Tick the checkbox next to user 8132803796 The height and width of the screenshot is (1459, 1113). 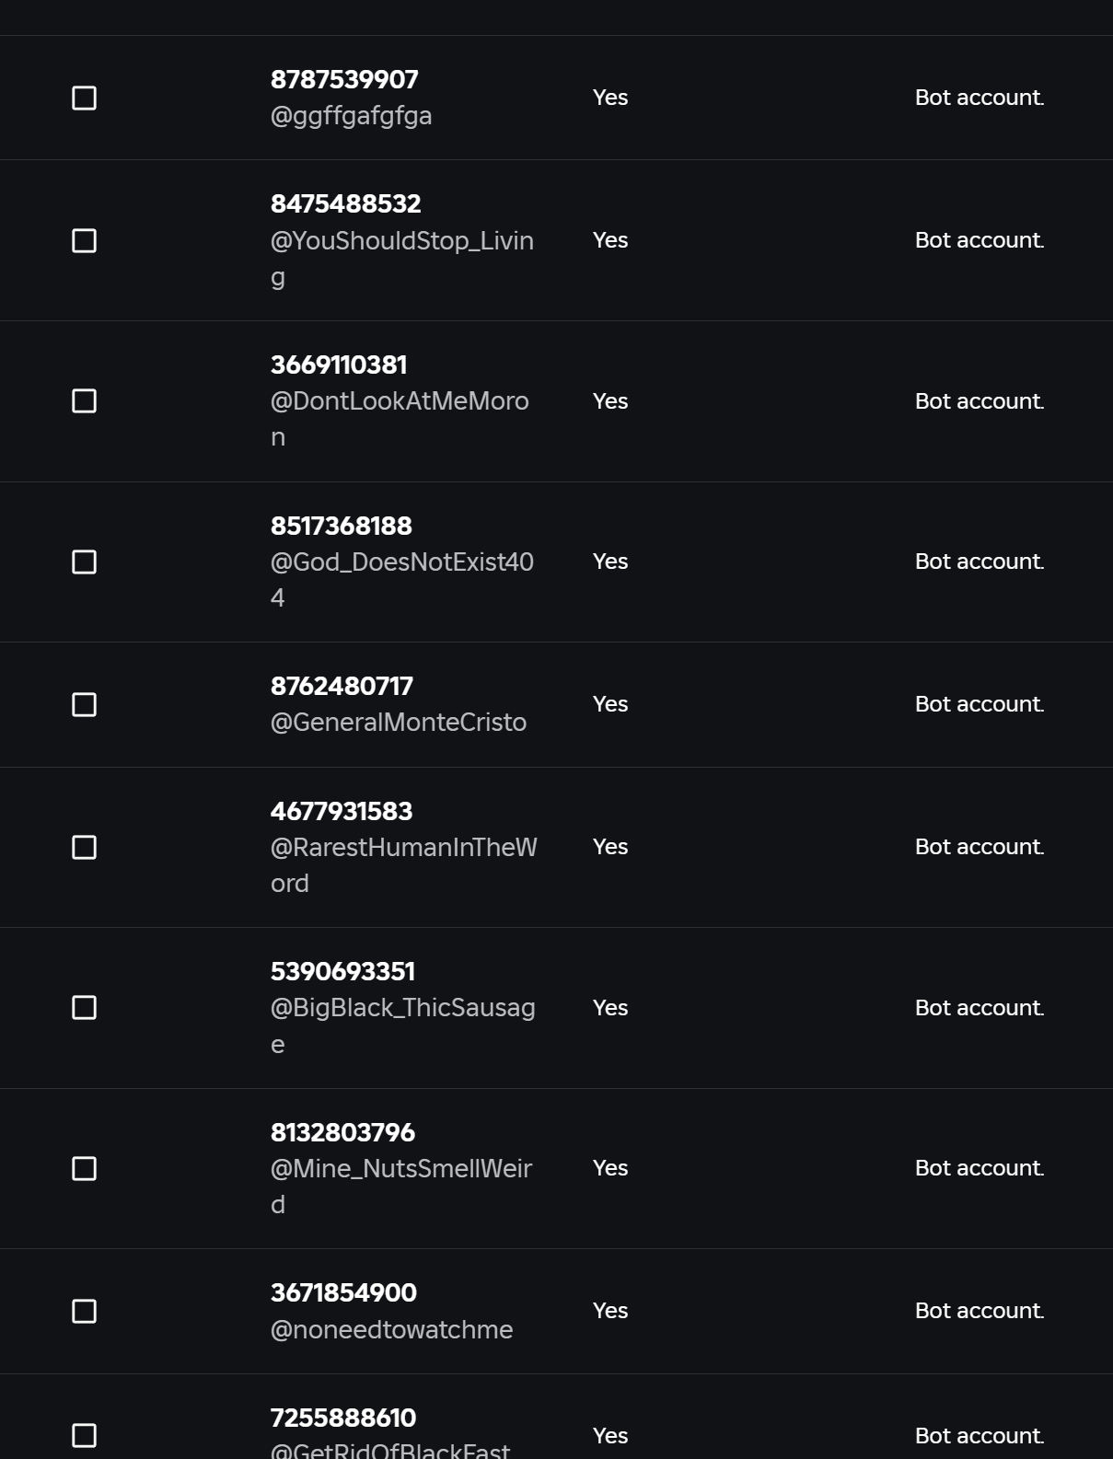[84, 1168]
